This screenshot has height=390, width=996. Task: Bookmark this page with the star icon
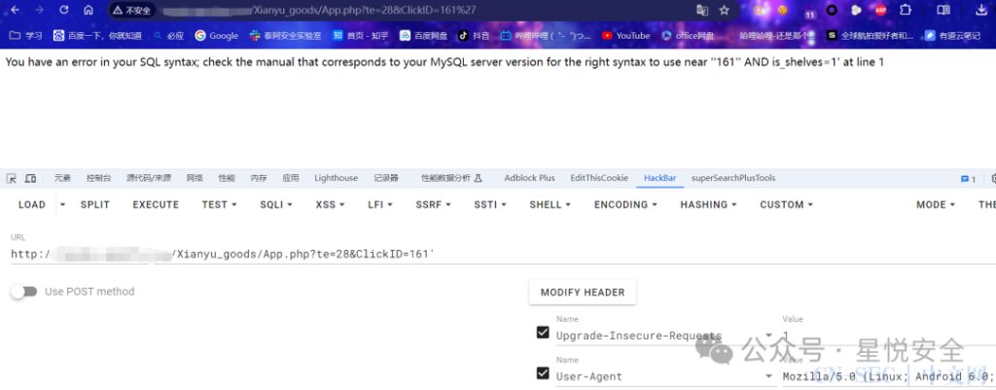(x=724, y=10)
